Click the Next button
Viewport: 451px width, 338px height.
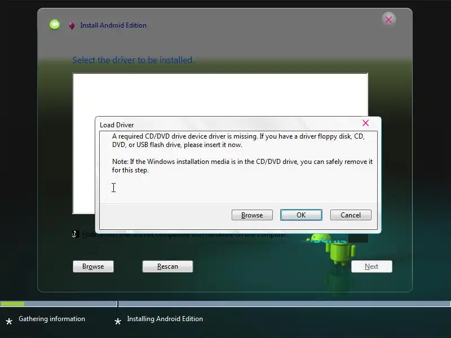(x=372, y=266)
